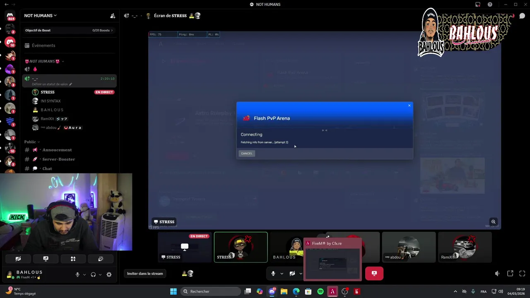Open File Explorer from the taskbar

click(x=284, y=291)
